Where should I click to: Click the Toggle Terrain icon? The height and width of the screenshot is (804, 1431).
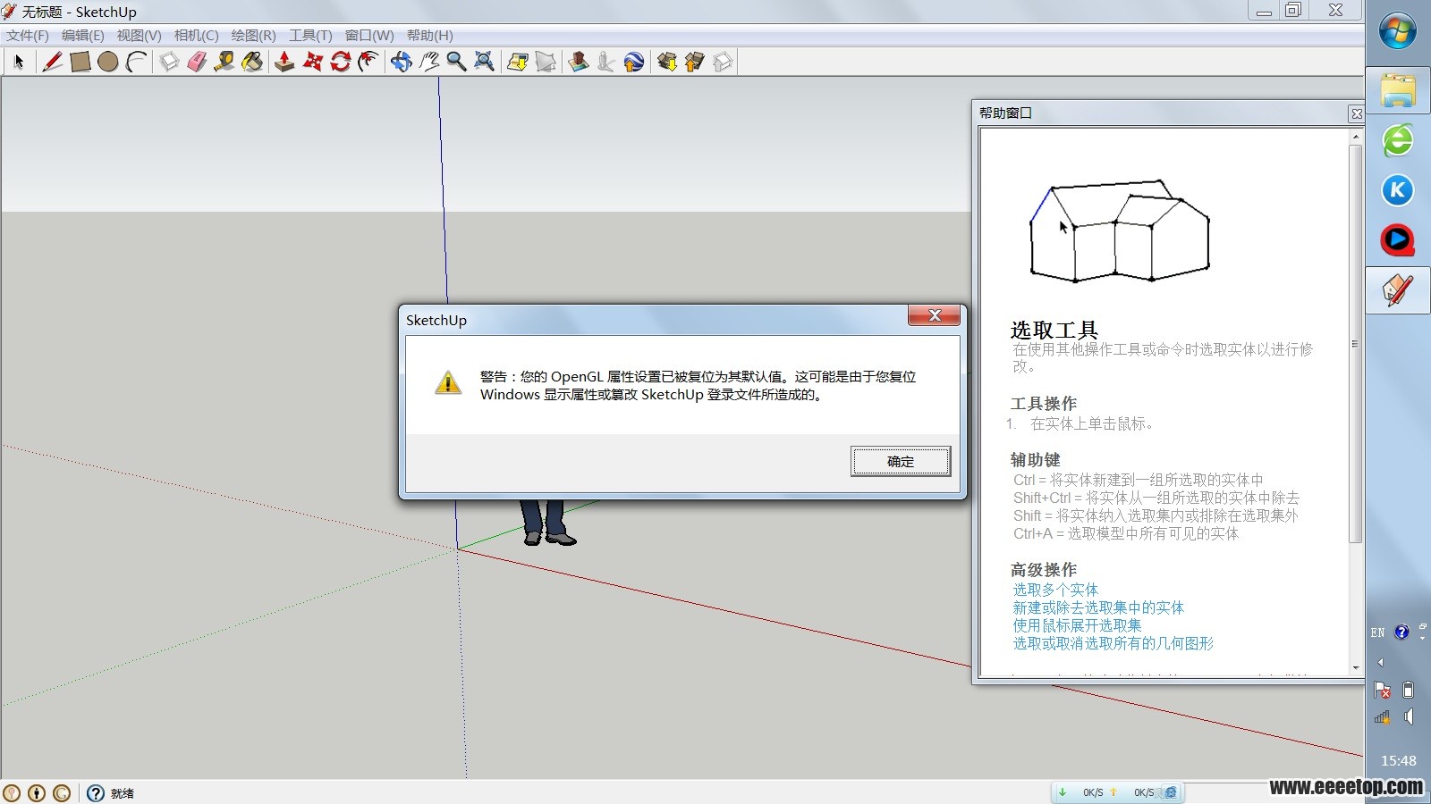pyautogui.click(x=545, y=62)
